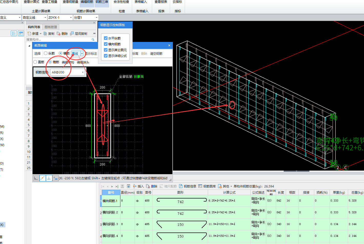Viewport: 364px width, 244px height.
Task: Click the dynamic input icon in section editor
Action: coord(55,178)
